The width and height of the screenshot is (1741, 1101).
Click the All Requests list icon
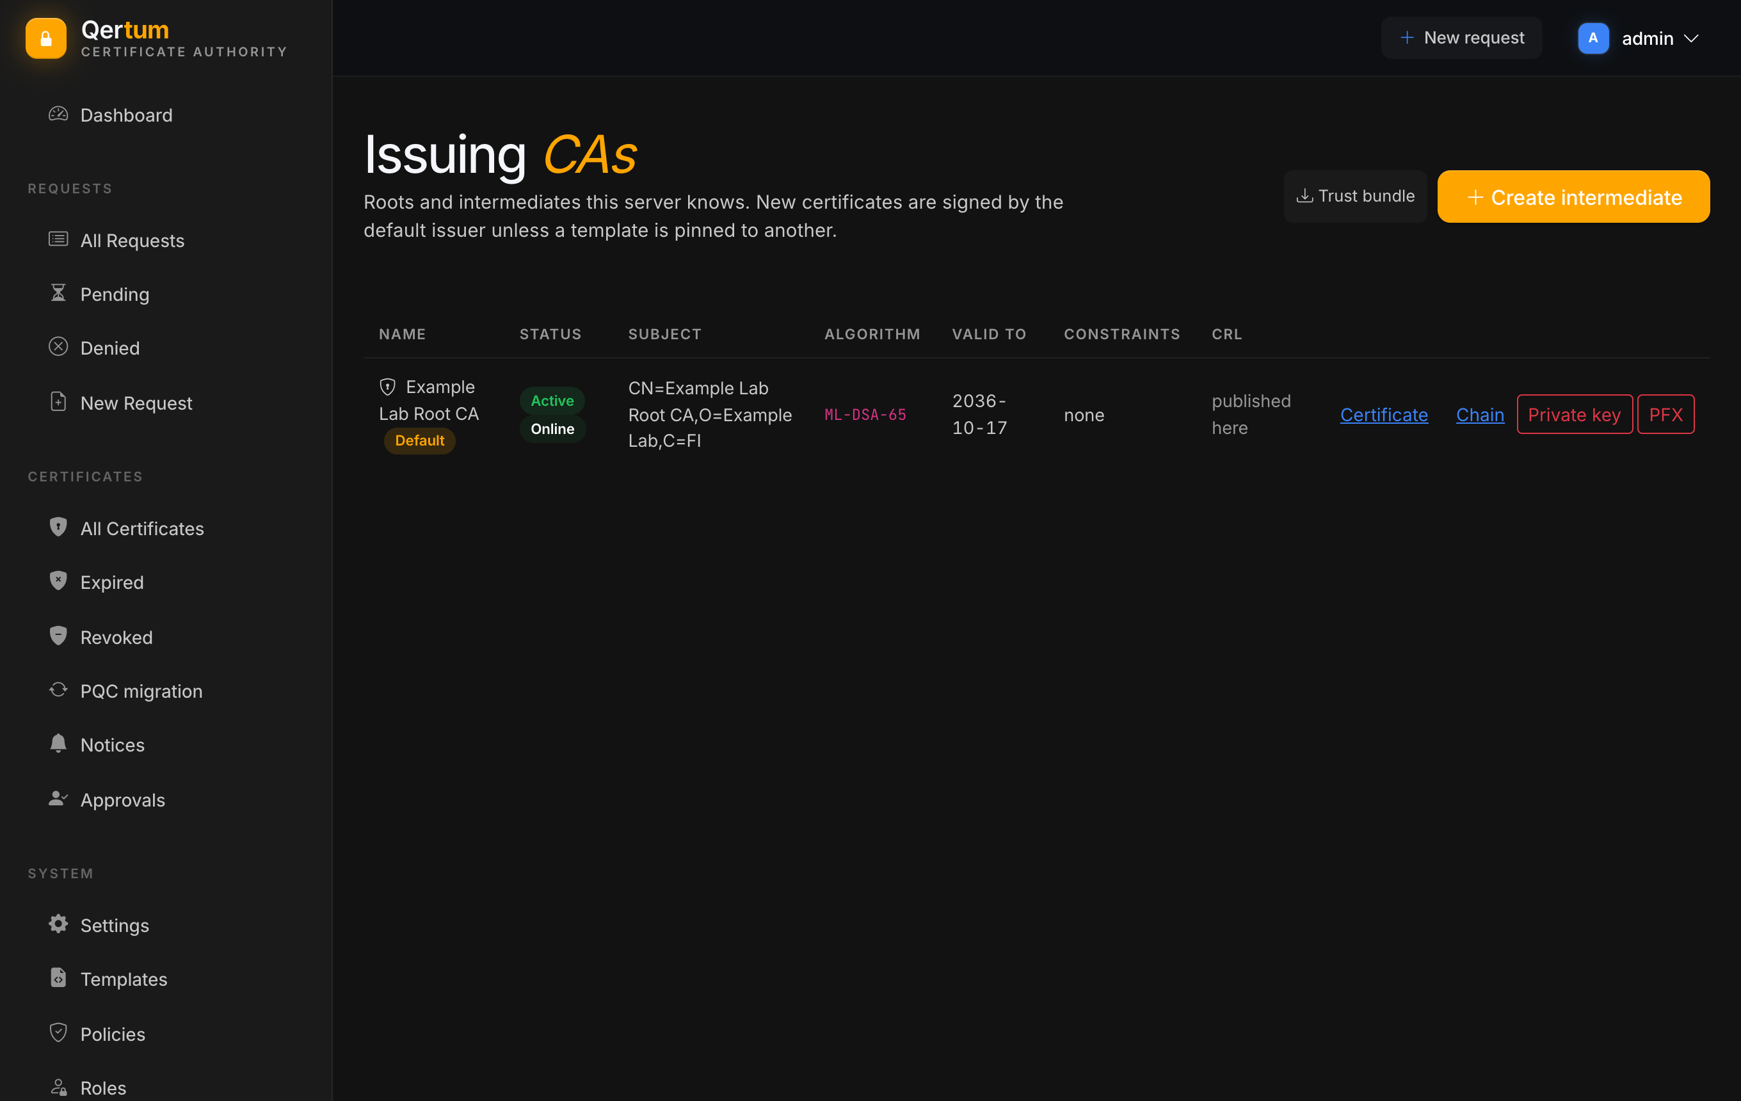point(58,239)
